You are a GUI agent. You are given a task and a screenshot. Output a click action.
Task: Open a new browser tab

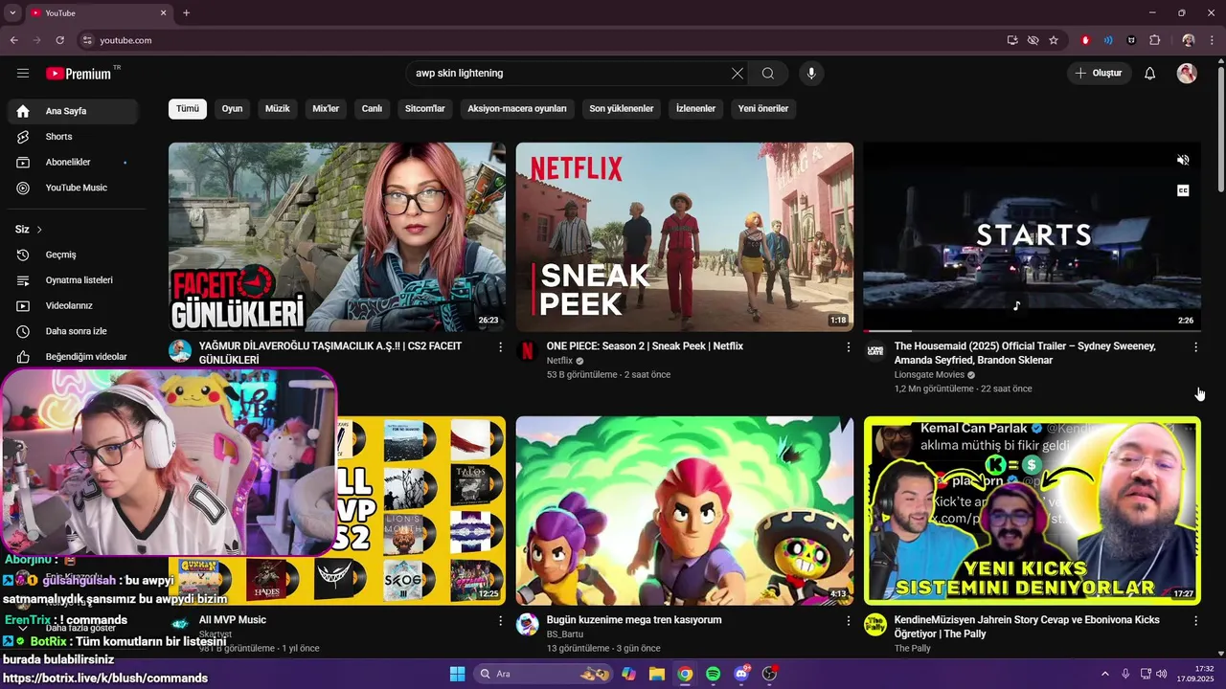186,13
